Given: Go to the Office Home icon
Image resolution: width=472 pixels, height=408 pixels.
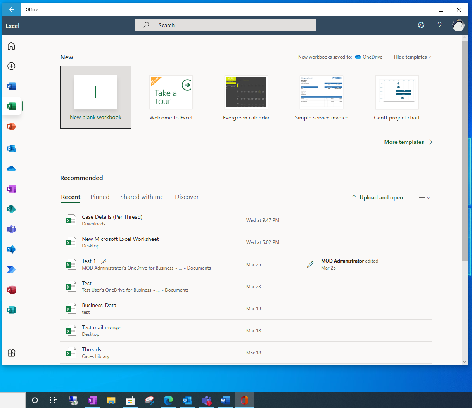Looking at the screenshot, I should (11, 45).
